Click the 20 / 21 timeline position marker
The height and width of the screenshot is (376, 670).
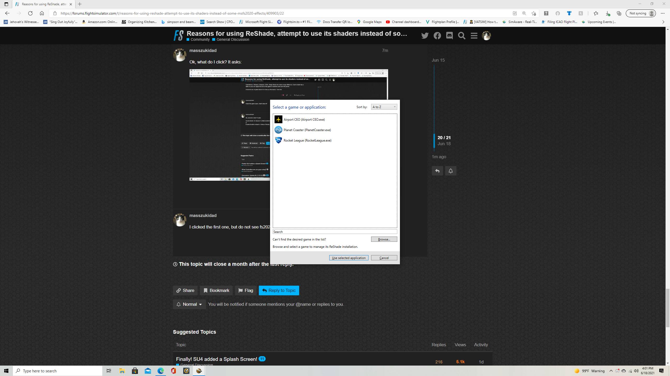click(444, 138)
